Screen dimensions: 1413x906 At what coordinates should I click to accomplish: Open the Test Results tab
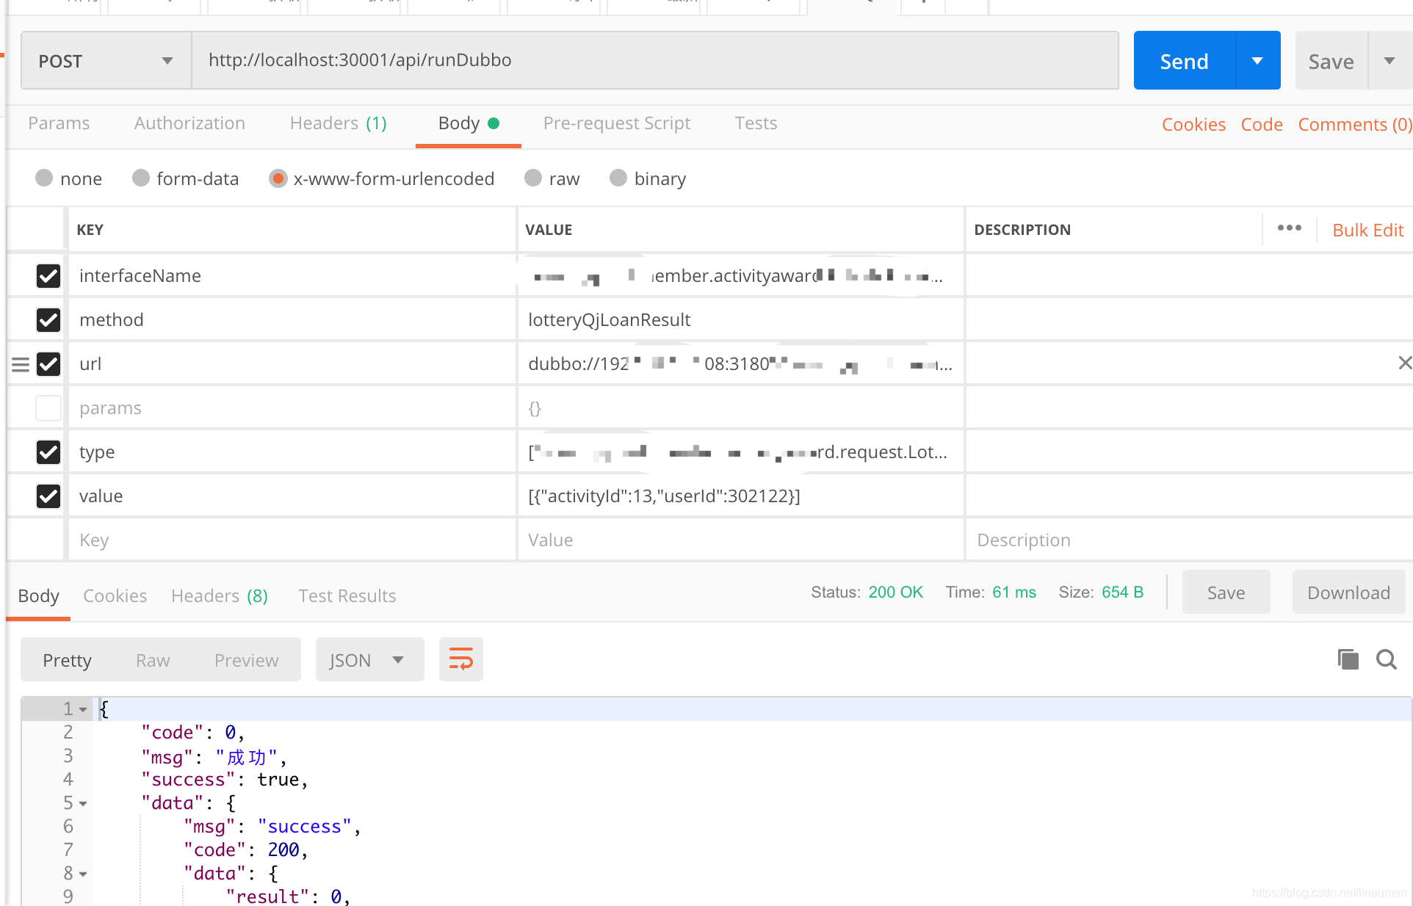pyautogui.click(x=347, y=595)
